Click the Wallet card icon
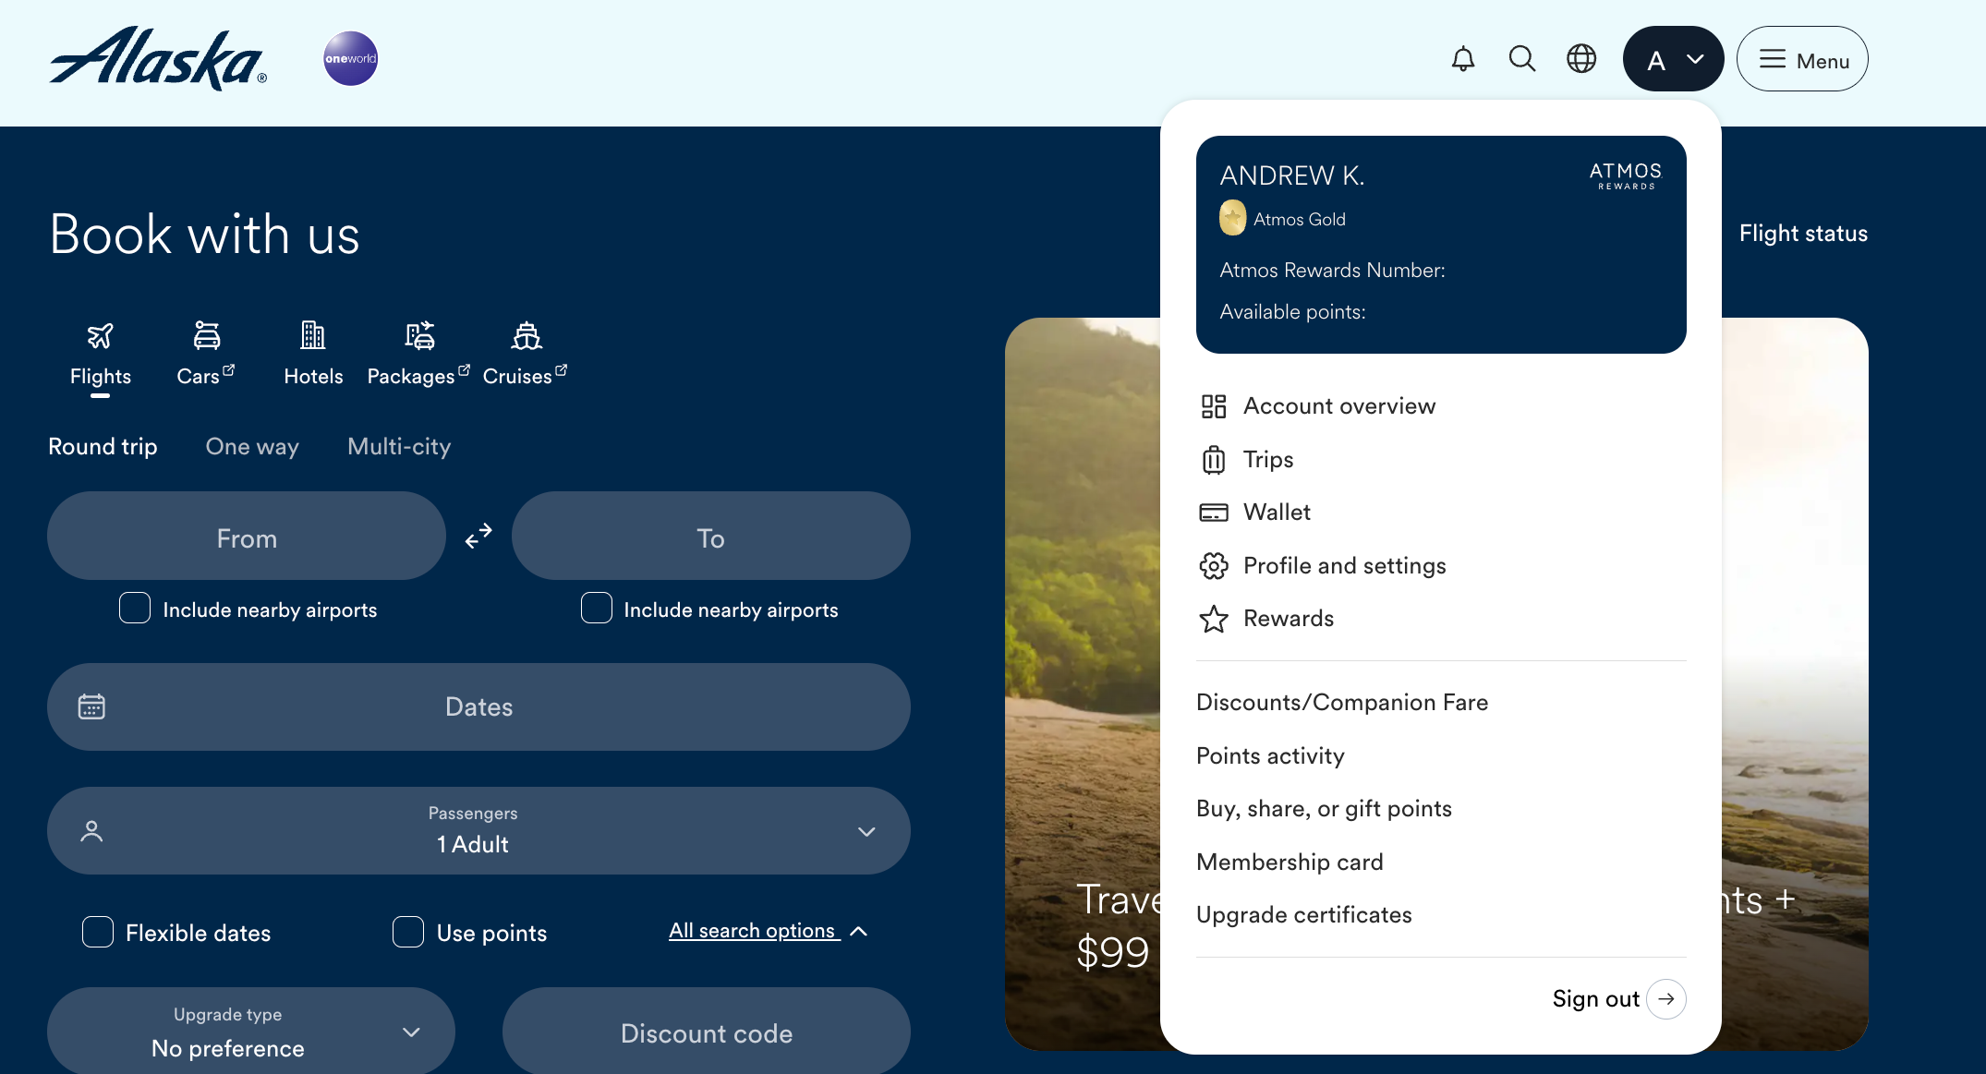1986x1074 pixels. (x=1214, y=513)
